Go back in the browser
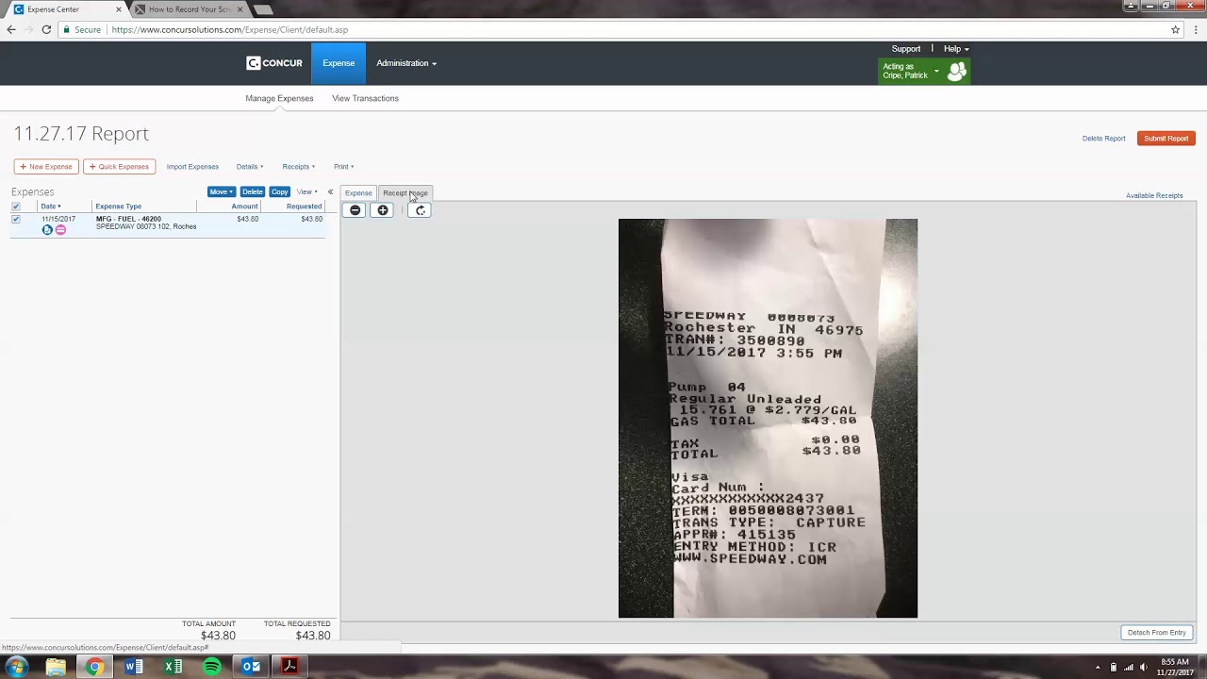 click(x=11, y=29)
